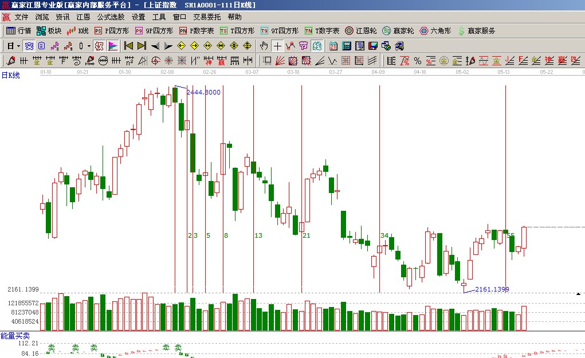585x358 pixels.
Task: Open the 江恩轮 Gann wheel tool
Action: 362,31
